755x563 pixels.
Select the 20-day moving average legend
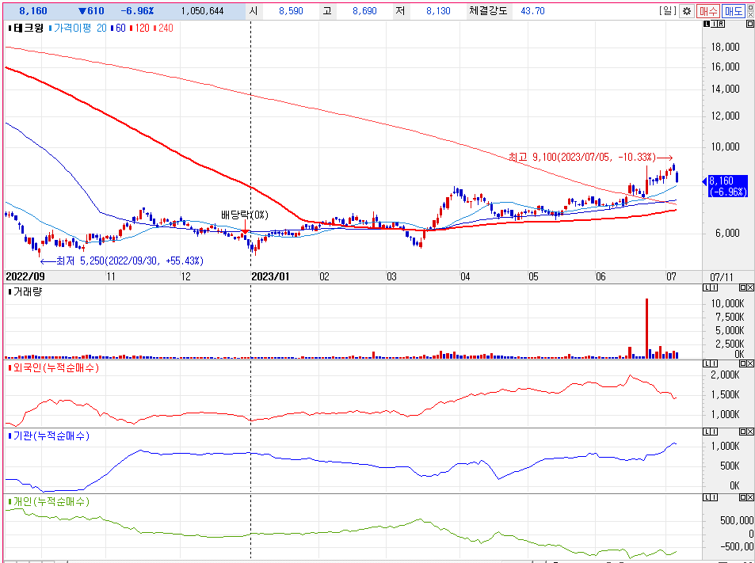click(101, 29)
